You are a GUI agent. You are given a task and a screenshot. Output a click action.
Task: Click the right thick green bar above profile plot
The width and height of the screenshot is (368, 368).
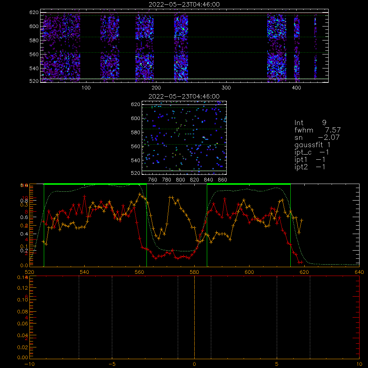249,184
